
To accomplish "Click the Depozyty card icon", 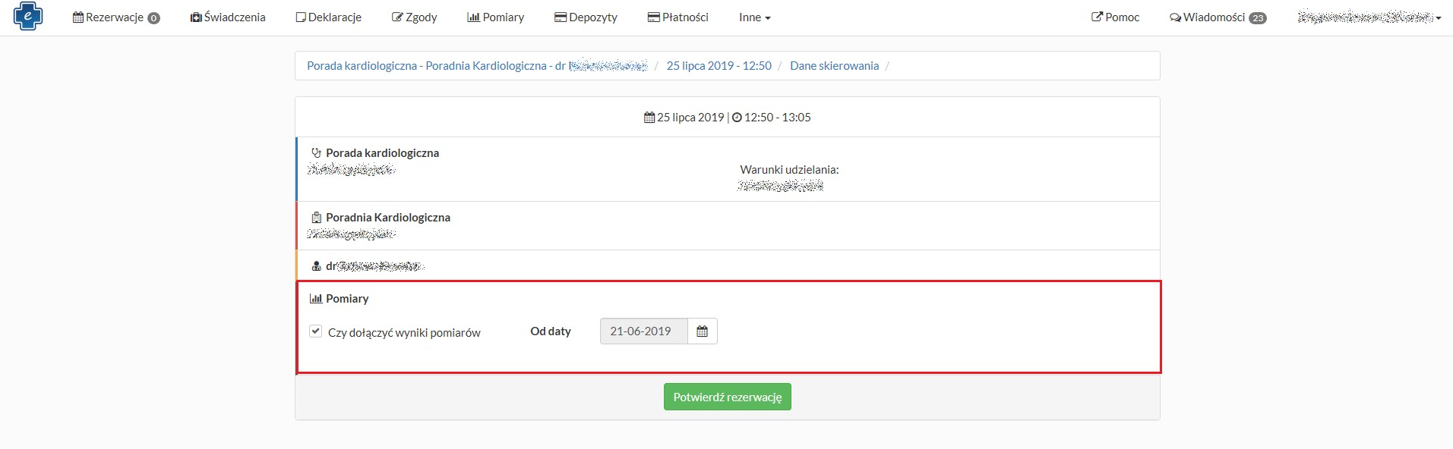I will 561,17.
